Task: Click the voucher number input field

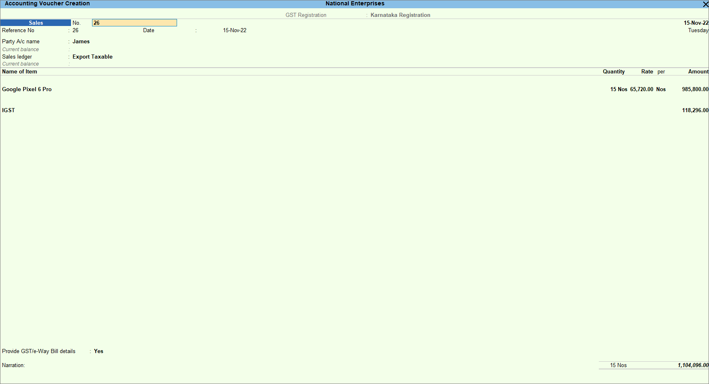Action: [135, 23]
